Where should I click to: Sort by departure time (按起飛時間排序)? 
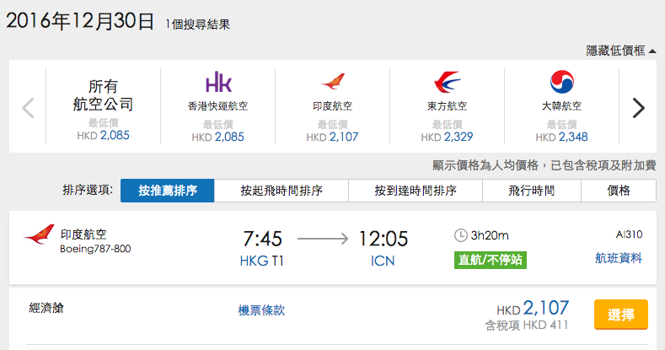pyautogui.click(x=282, y=191)
